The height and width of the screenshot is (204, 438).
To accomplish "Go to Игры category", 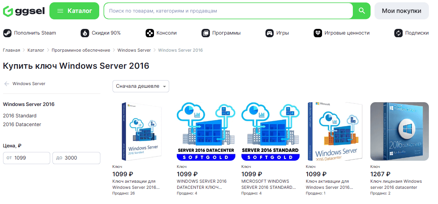I will click(283, 33).
